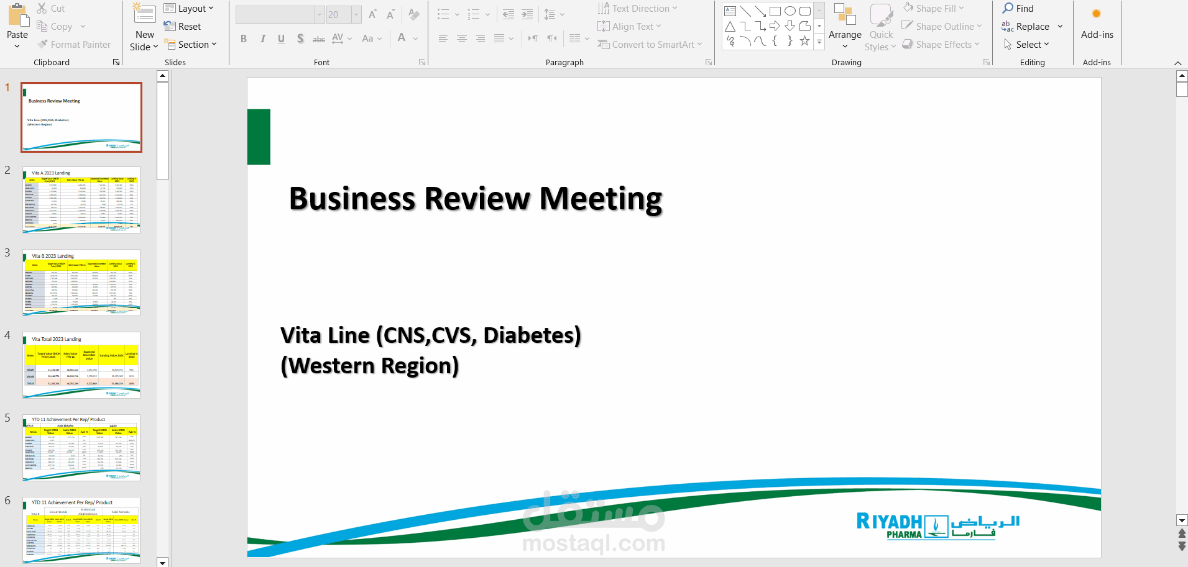Open the Text Direction menu
1188x567 pixels.
point(637,9)
